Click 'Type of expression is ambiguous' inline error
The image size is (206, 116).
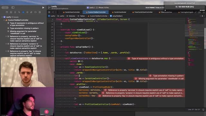156,59
